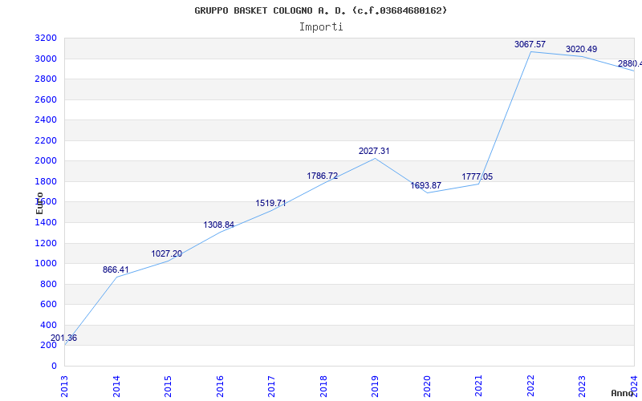Click the 1400 y-axis value

coord(46,223)
